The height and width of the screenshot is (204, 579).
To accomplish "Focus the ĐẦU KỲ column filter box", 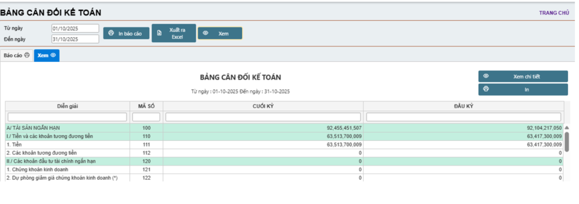I will (x=463, y=117).
